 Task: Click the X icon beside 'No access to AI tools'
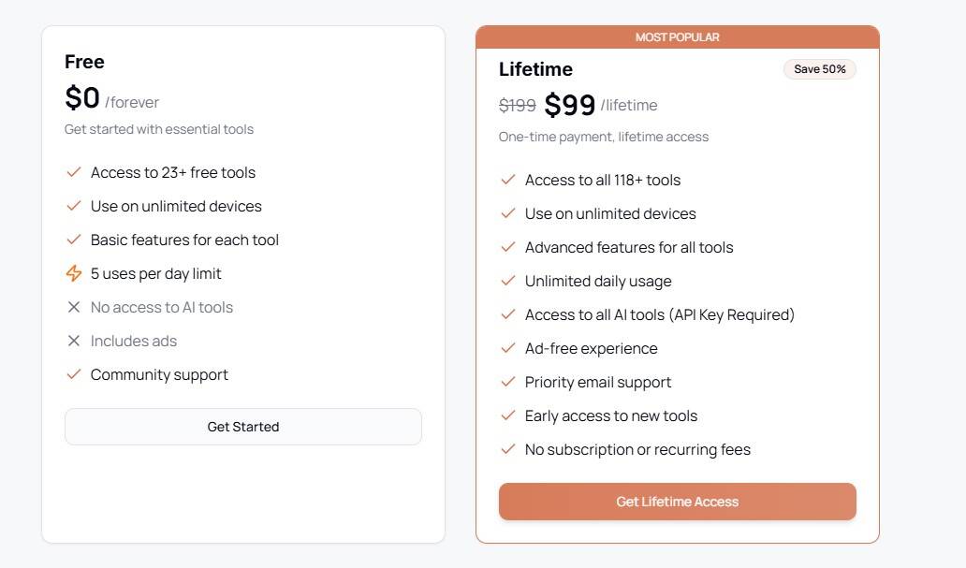(74, 307)
